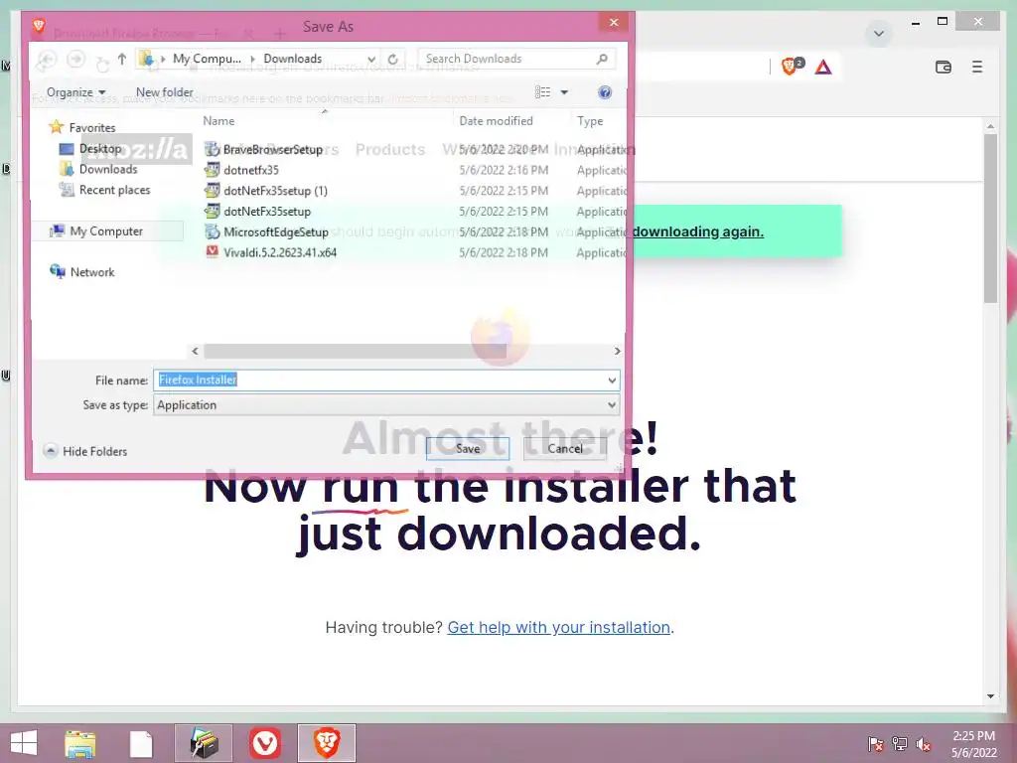Select the BraveBrowserSetup file
Viewport: 1017px width, 763px height.
(273, 149)
